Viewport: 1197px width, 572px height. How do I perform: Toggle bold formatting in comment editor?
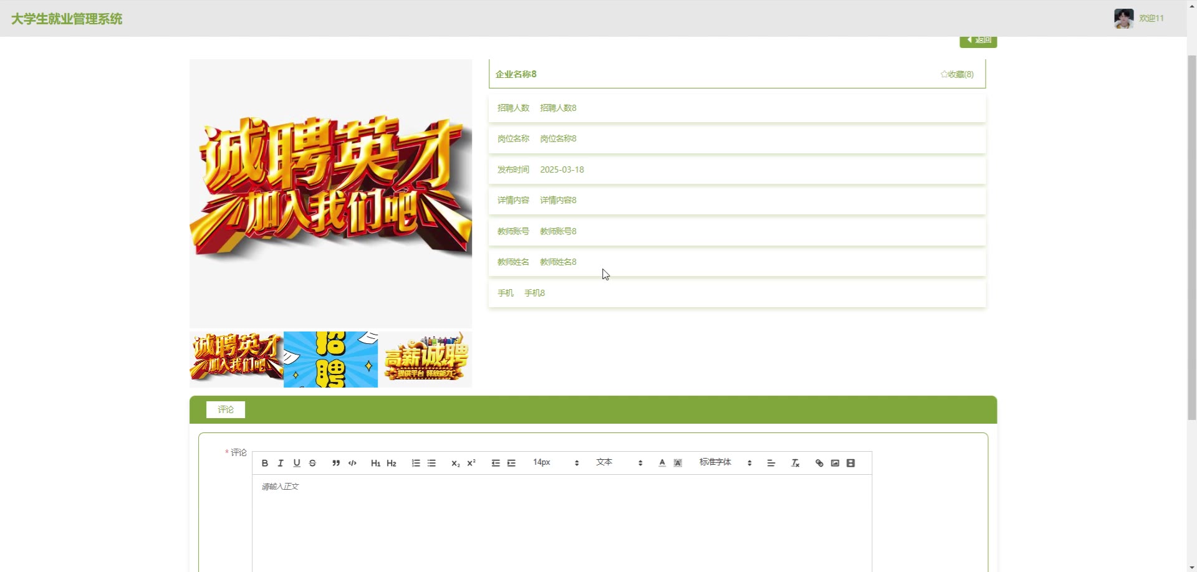[265, 463]
